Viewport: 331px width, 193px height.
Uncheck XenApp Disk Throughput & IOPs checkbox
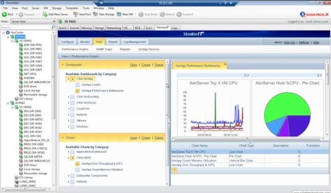pos(78,164)
